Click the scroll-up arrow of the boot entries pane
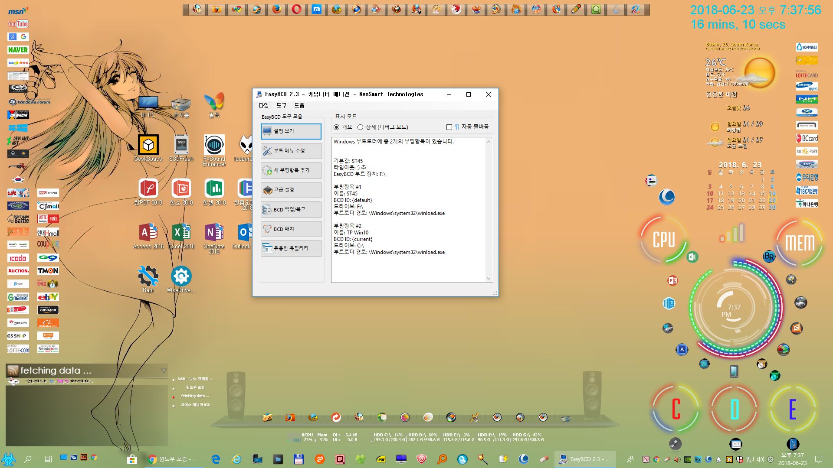833x468 pixels. pyautogui.click(x=489, y=142)
